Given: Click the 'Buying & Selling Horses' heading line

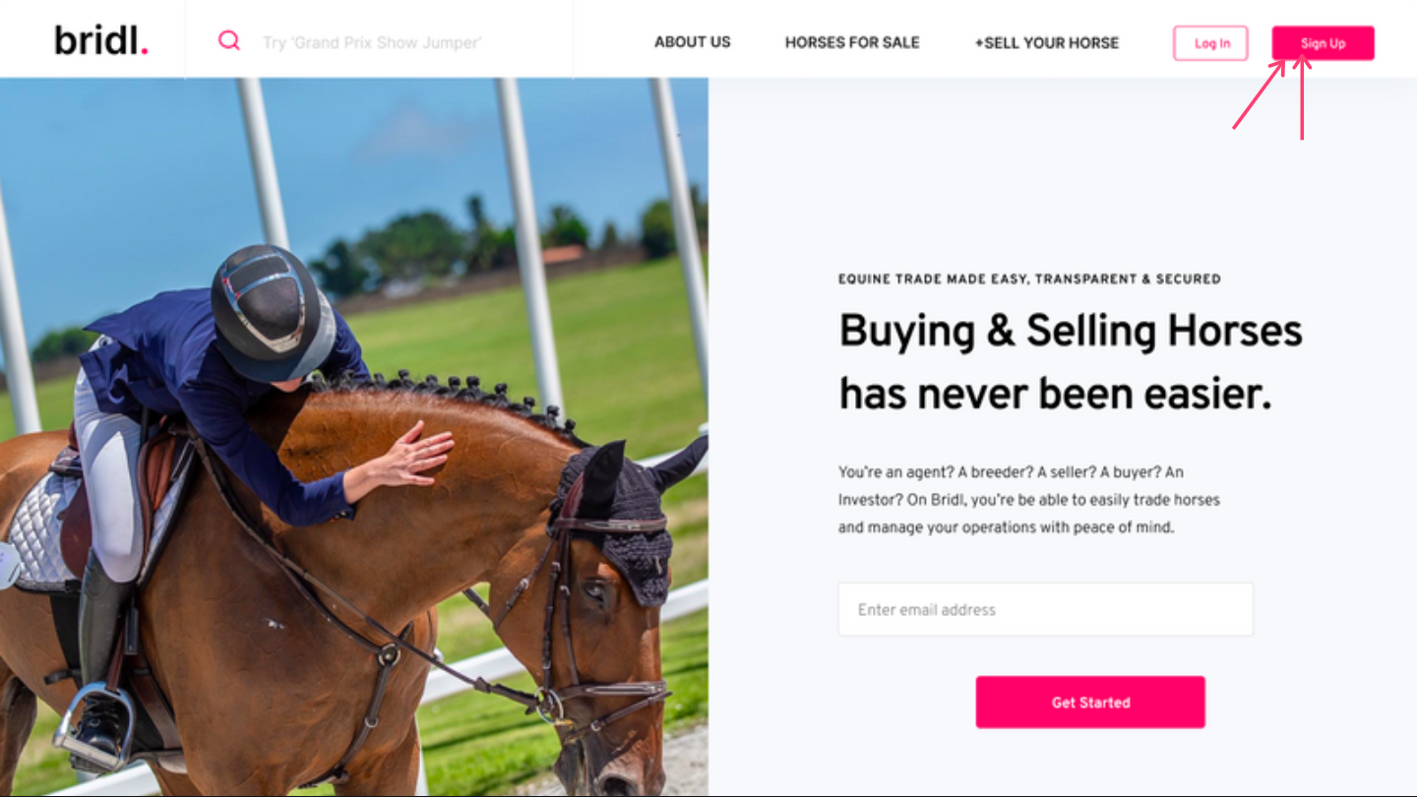Looking at the screenshot, I should point(1071,331).
